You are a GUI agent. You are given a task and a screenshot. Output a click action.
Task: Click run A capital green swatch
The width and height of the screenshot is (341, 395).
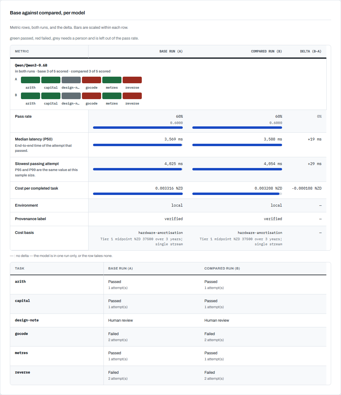click(x=51, y=80)
